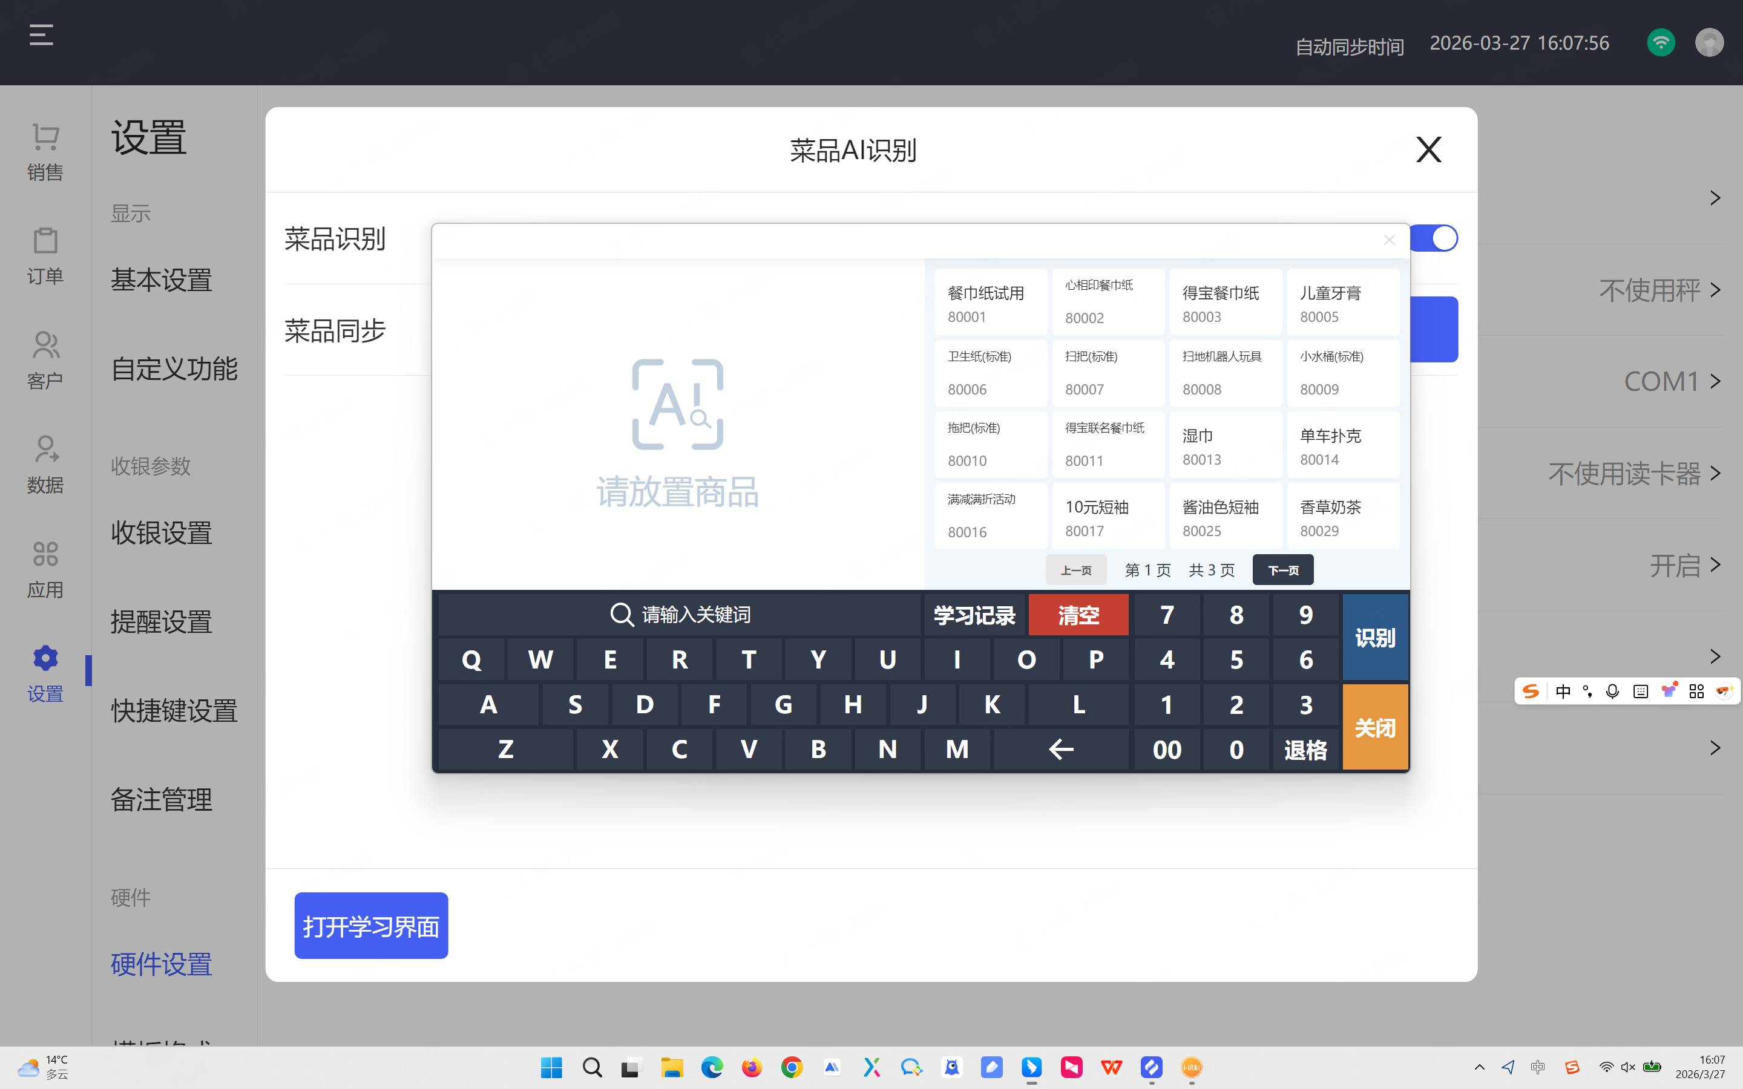The width and height of the screenshot is (1743, 1089).
Task: Open the hamburger menu icon
Action: pyautogui.click(x=41, y=34)
